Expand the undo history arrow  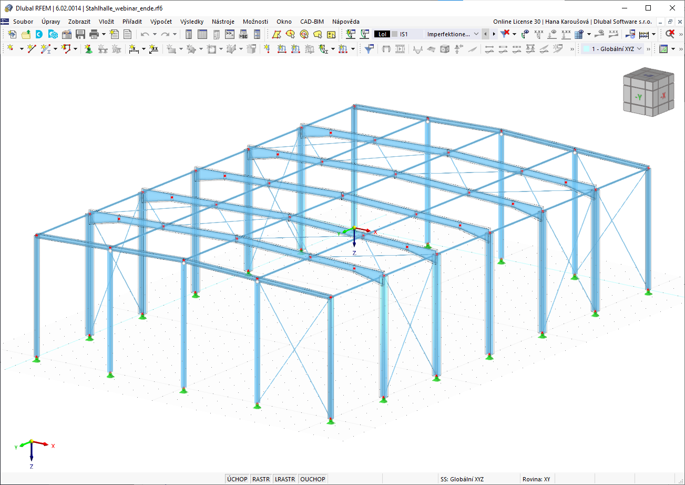[155, 34]
